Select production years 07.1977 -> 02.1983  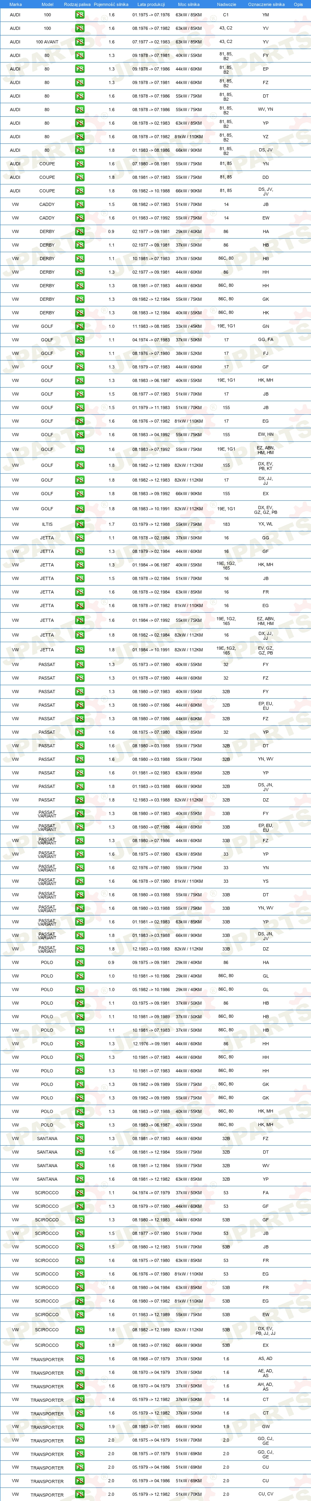coord(151,42)
